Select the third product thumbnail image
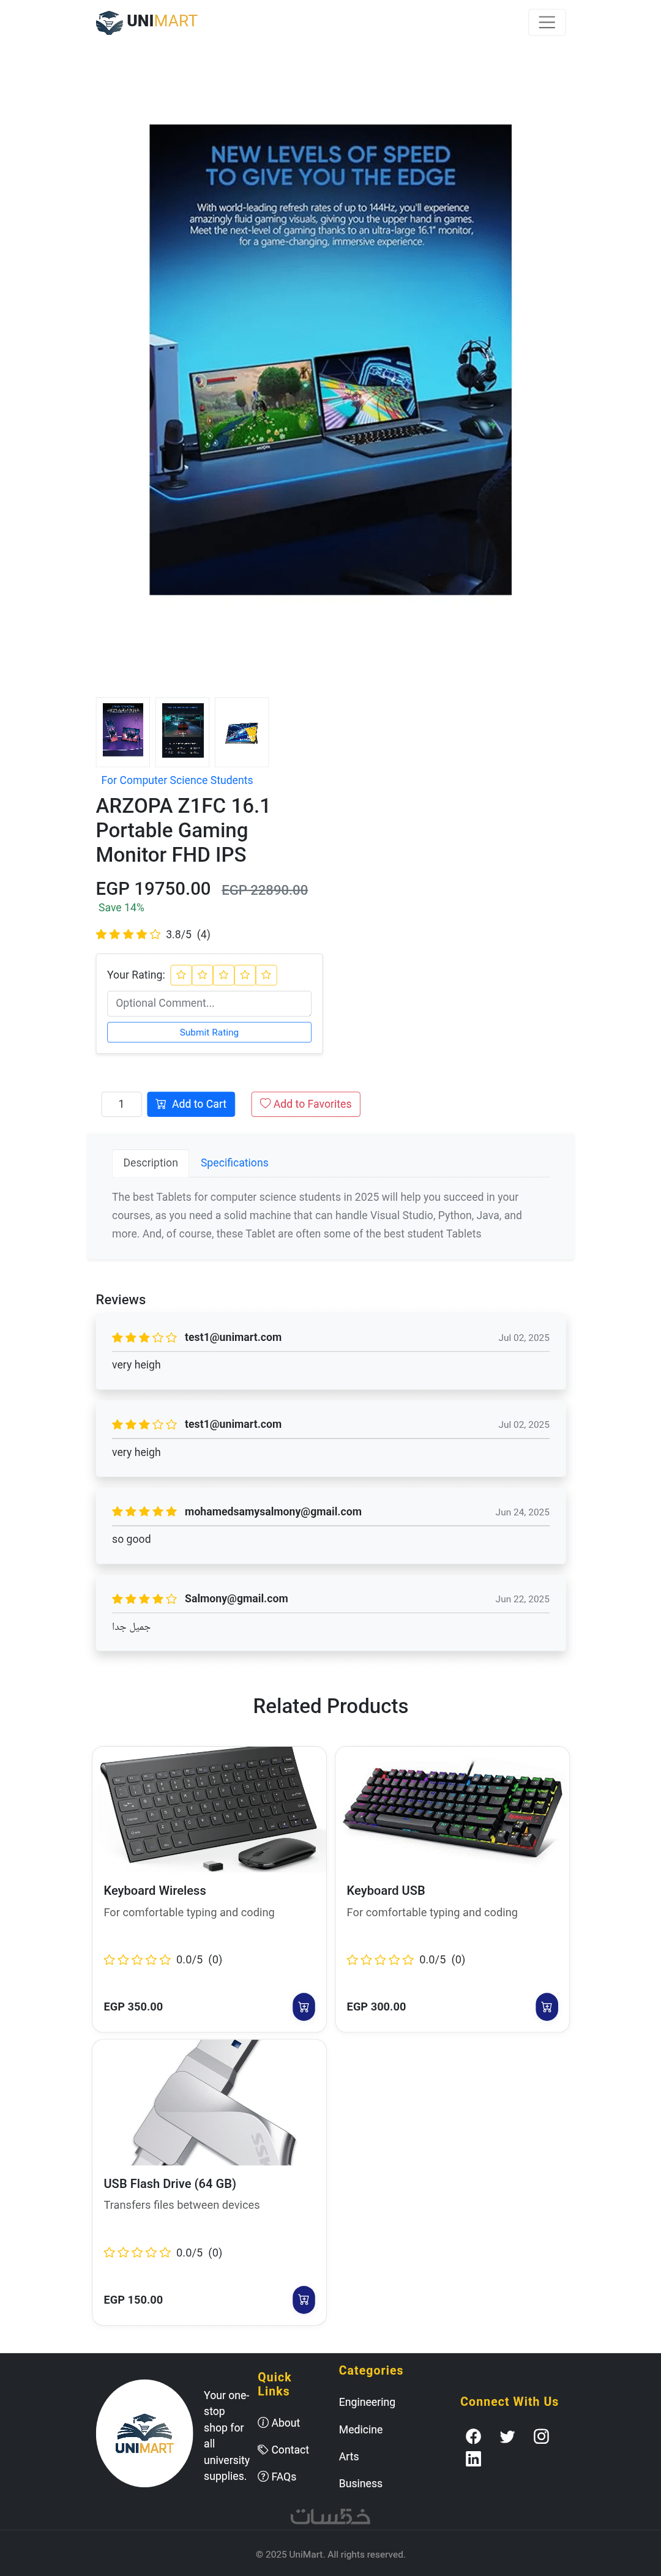Screen dimensions: 661x2576 [242, 730]
